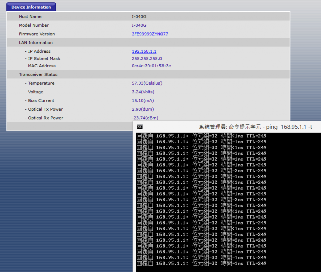The height and width of the screenshot is (272, 321).
Task: Select MAC address 0c:4c:39:01:58:3e
Action: click(151, 66)
